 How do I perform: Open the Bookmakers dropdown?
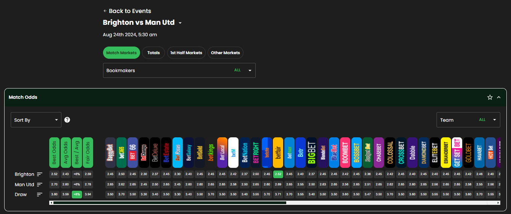tap(179, 70)
